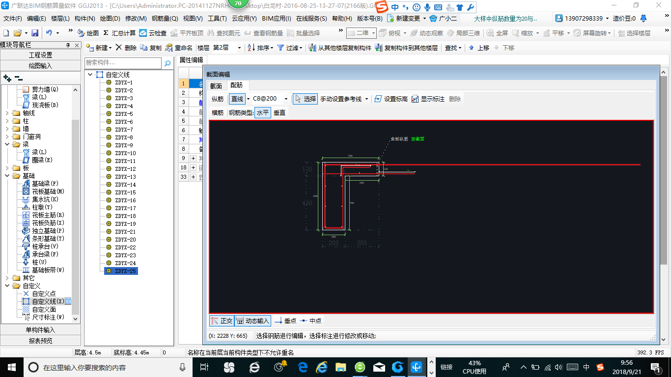Click 工程设置 navigation button

point(40,55)
